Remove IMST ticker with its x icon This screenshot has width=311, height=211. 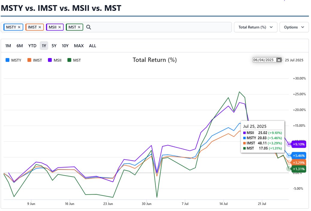pos(40,27)
